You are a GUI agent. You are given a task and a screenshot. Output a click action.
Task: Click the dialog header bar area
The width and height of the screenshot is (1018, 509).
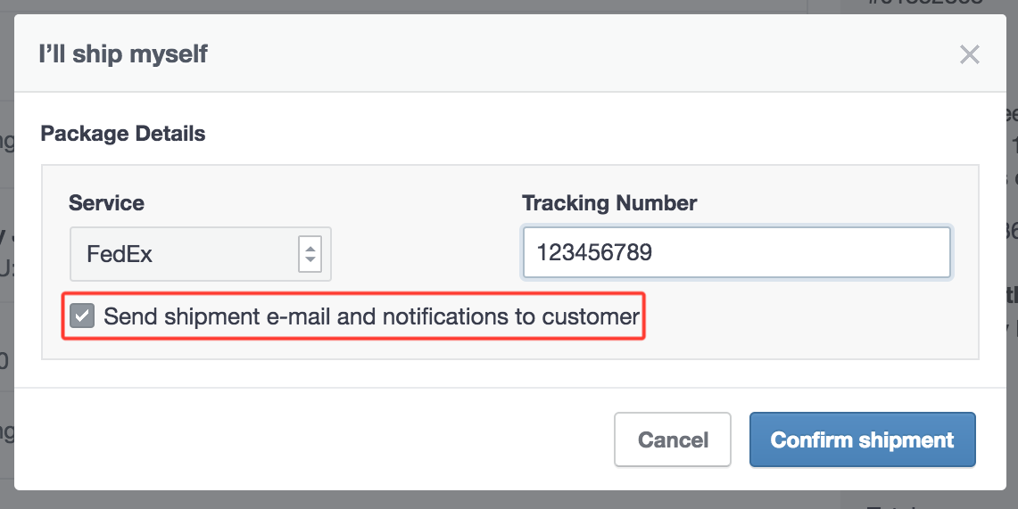[x=535, y=54]
